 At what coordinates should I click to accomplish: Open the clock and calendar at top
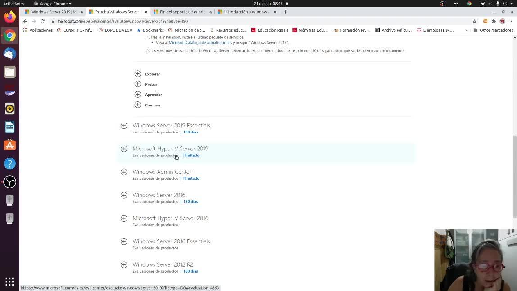click(x=268, y=4)
